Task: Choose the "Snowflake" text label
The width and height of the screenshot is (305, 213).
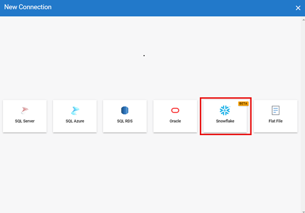Action: tap(225, 121)
